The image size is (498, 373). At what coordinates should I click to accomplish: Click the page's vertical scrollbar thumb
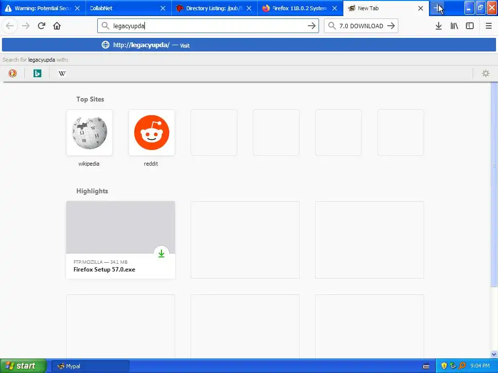[494, 184]
